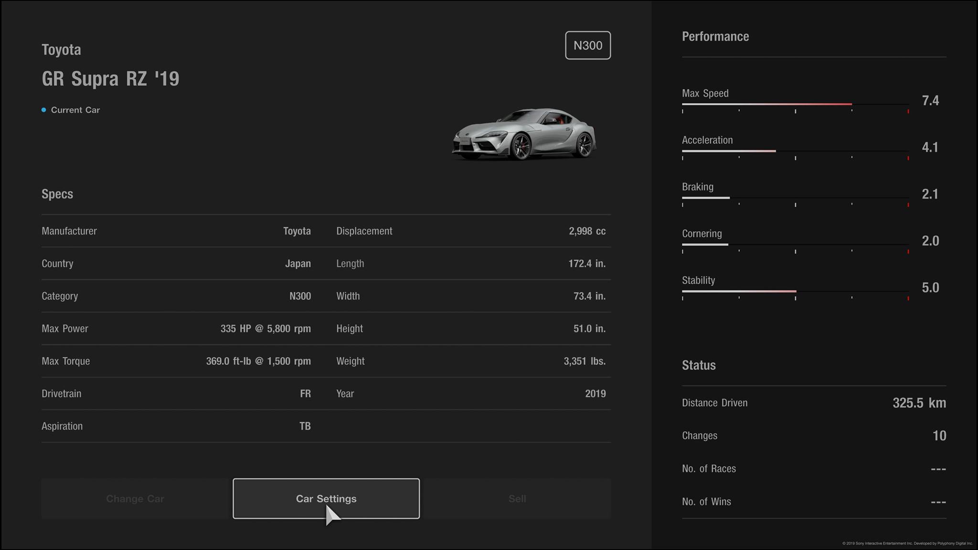Viewport: 978px width, 550px height.
Task: Click the blue Current Car dot
Action: [x=44, y=110]
